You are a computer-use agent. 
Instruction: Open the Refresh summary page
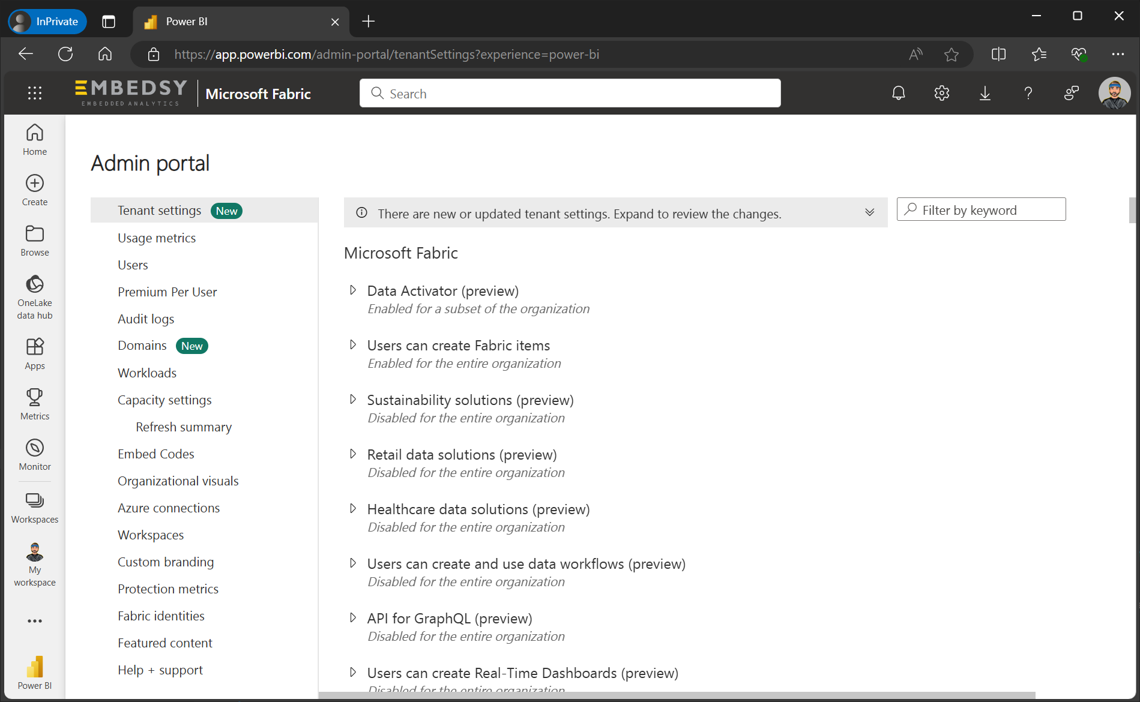point(183,427)
